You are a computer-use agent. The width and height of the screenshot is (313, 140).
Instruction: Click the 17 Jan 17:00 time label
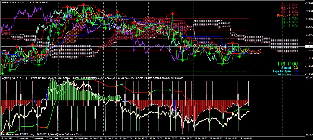click(x=51, y=138)
